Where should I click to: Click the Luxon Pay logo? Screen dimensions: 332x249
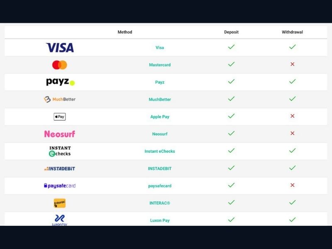tap(60, 220)
